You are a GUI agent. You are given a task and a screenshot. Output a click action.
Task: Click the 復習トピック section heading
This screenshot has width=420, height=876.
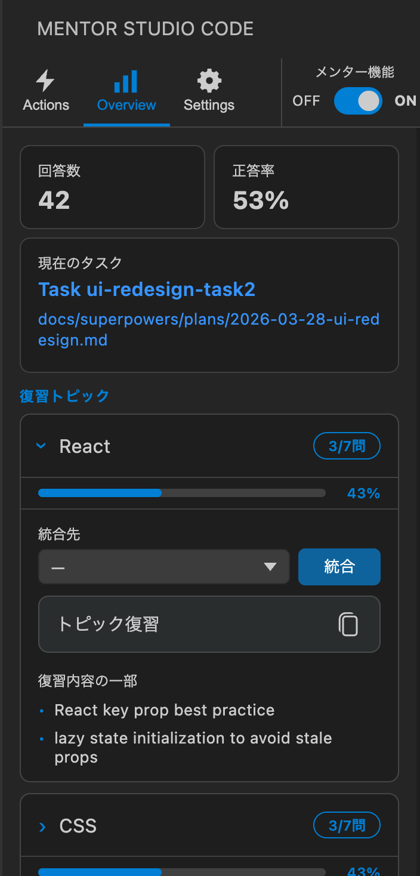click(x=64, y=396)
